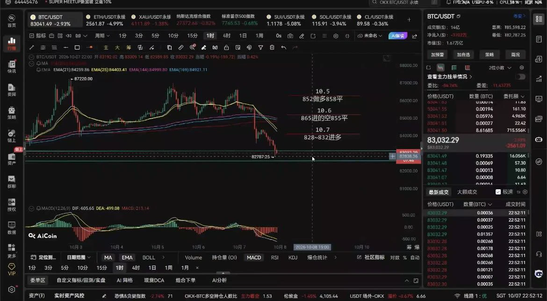Click the 2026-10-08 19:00 time axis marker
Screen dimensions: 547x301
312,247
